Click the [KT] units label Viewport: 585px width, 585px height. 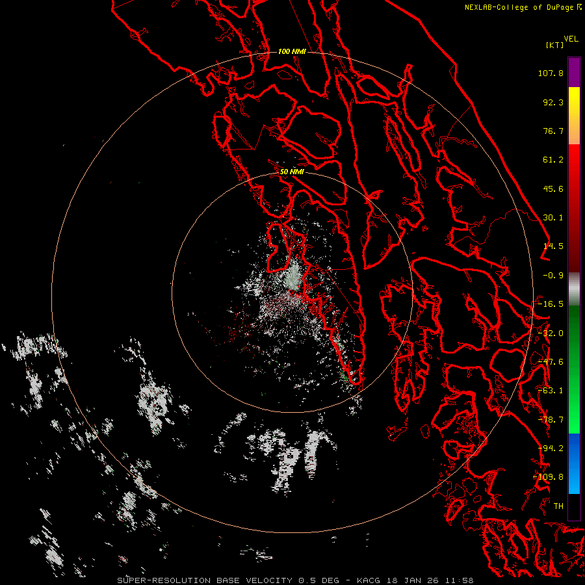click(555, 45)
